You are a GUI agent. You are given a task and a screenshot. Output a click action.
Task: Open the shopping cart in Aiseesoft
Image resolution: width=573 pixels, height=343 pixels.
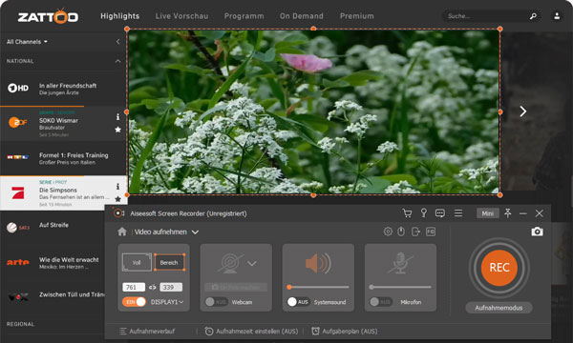point(407,213)
